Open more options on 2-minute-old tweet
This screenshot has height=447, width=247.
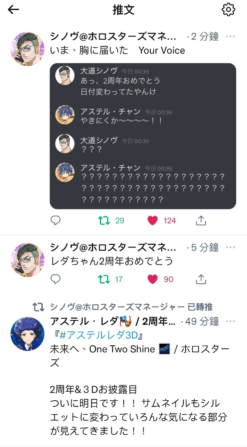click(x=230, y=37)
